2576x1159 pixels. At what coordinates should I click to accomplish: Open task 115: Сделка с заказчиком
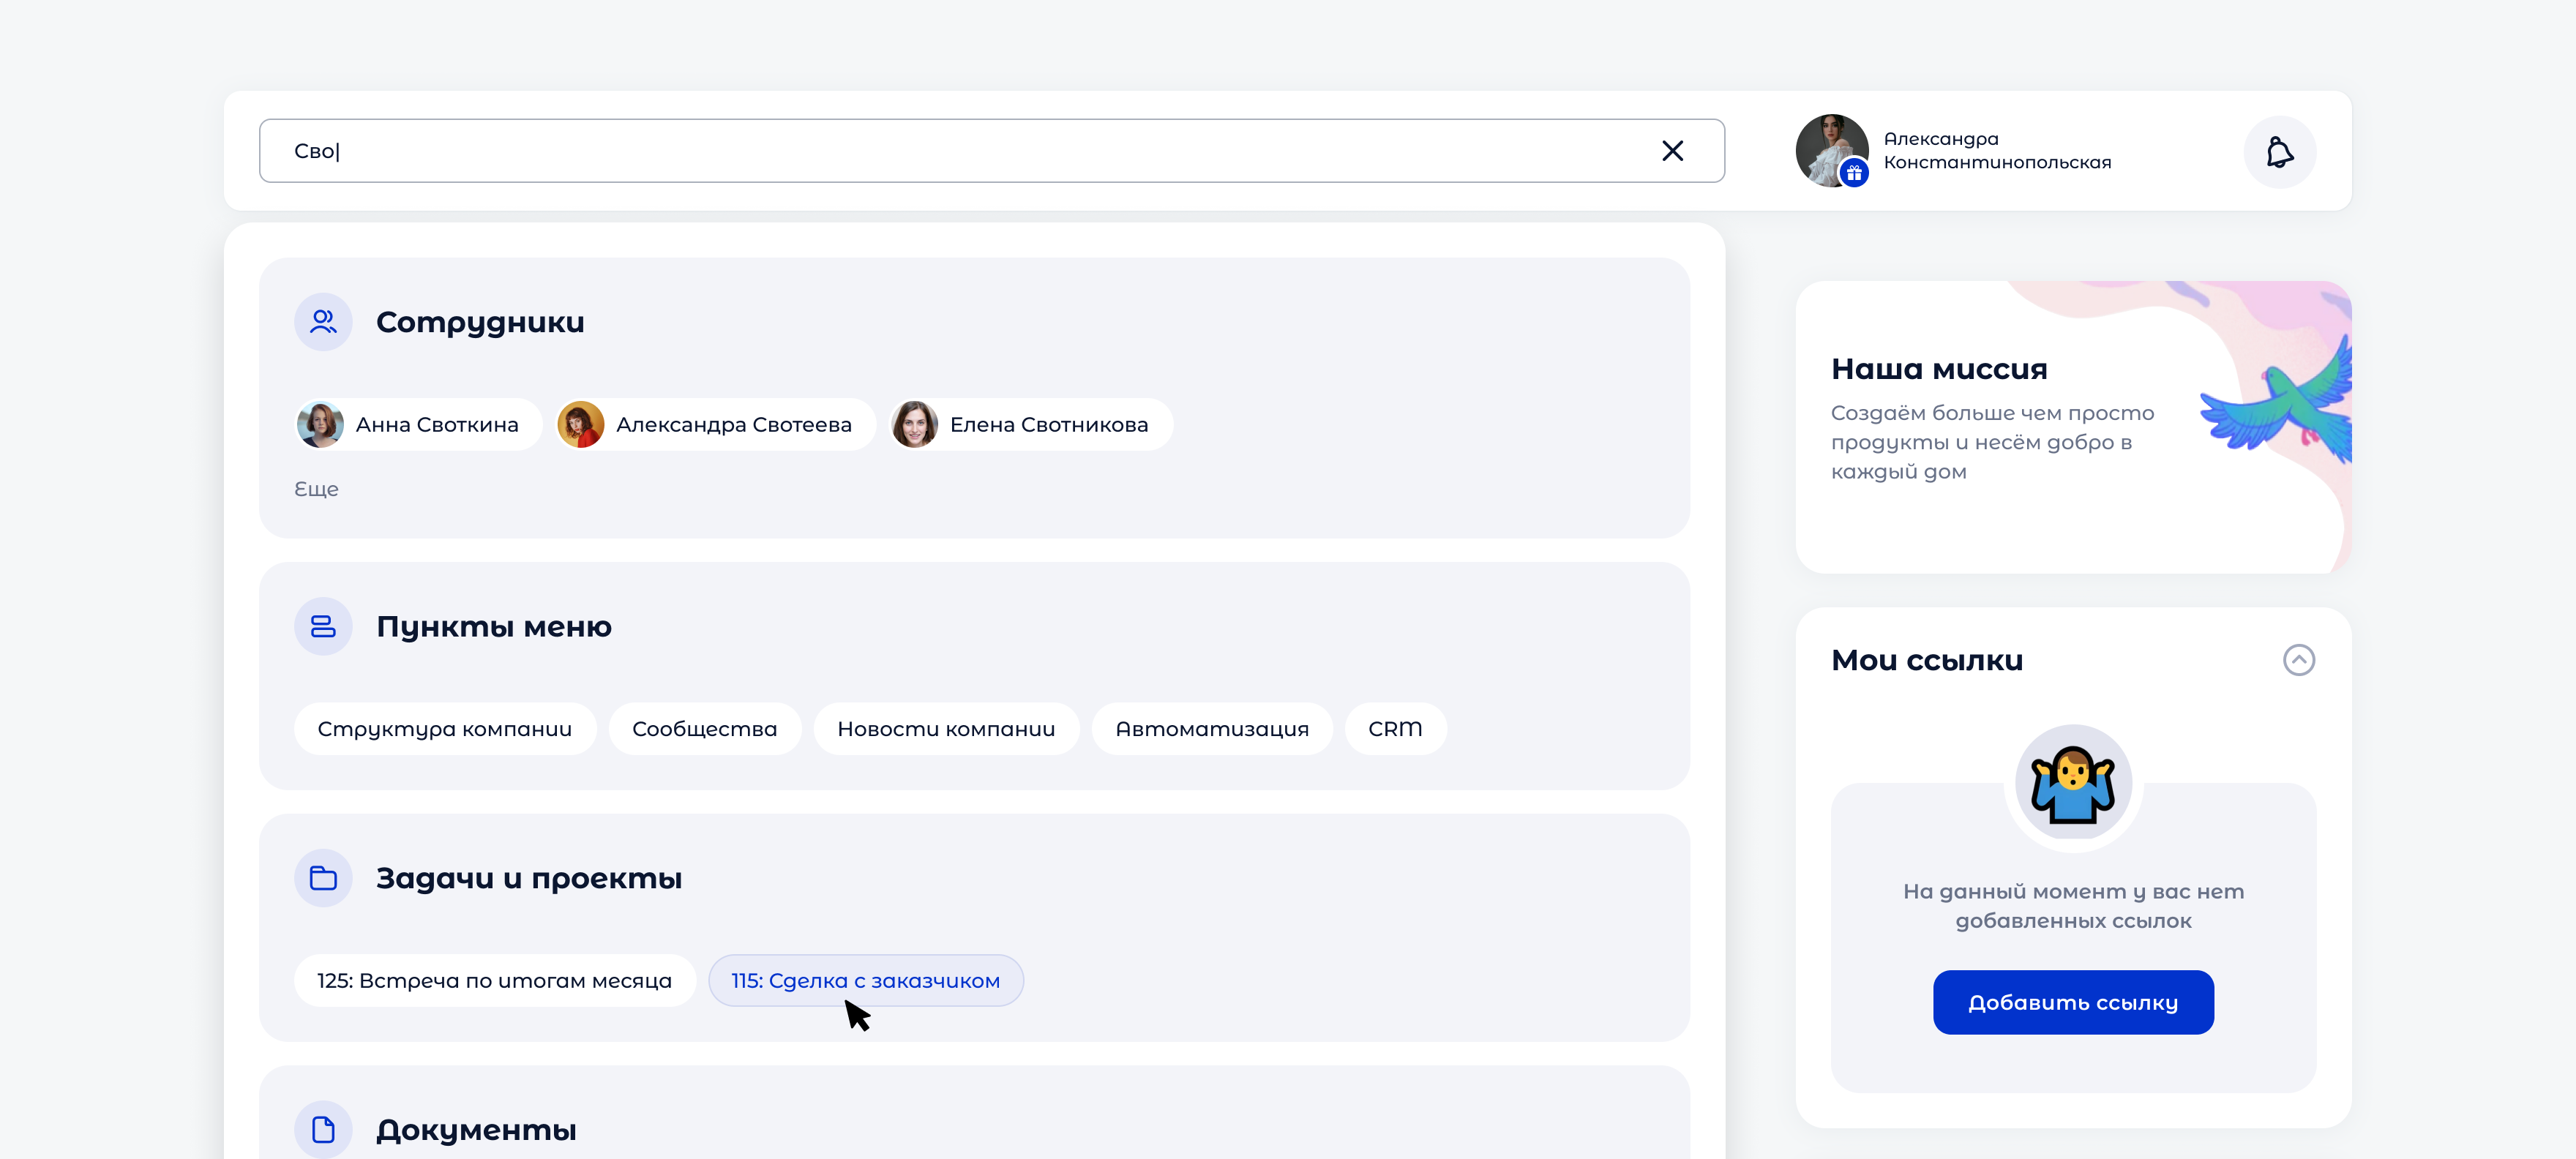[x=865, y=980]
